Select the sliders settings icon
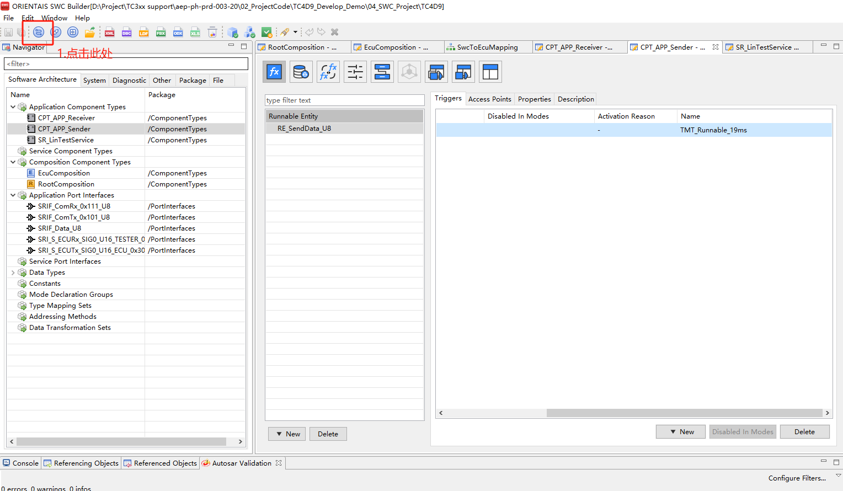843x491 pixels. coord(355,72)
